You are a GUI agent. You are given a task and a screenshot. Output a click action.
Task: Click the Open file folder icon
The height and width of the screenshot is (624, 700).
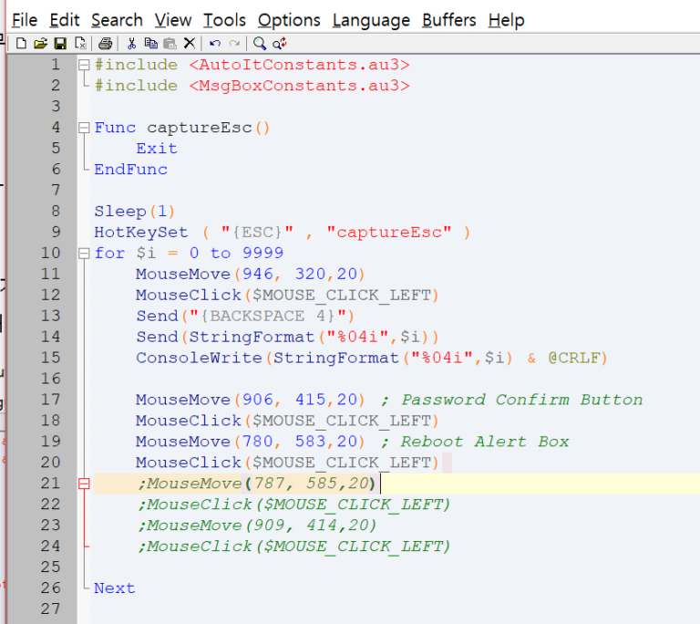pyautogui.click(x=40, y=43)
